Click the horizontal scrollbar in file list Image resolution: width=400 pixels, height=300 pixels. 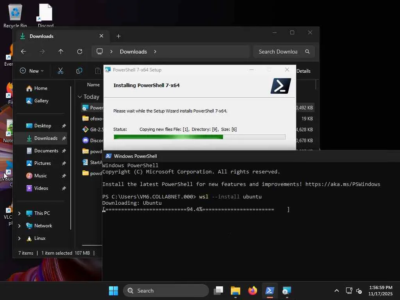tap(92, 245)
